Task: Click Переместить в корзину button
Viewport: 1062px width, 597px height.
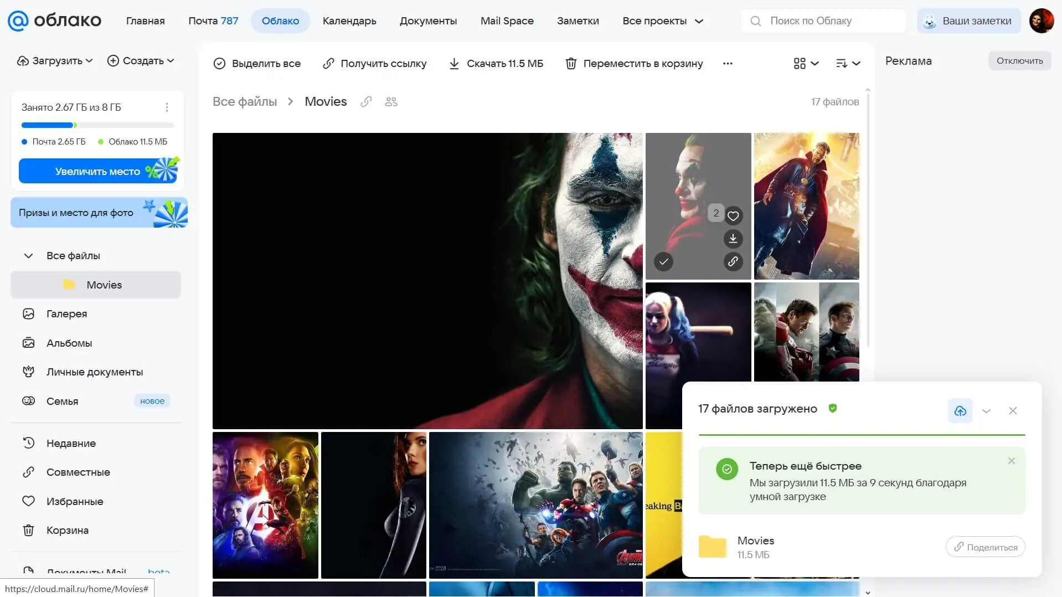Action: tap(633, 64)
